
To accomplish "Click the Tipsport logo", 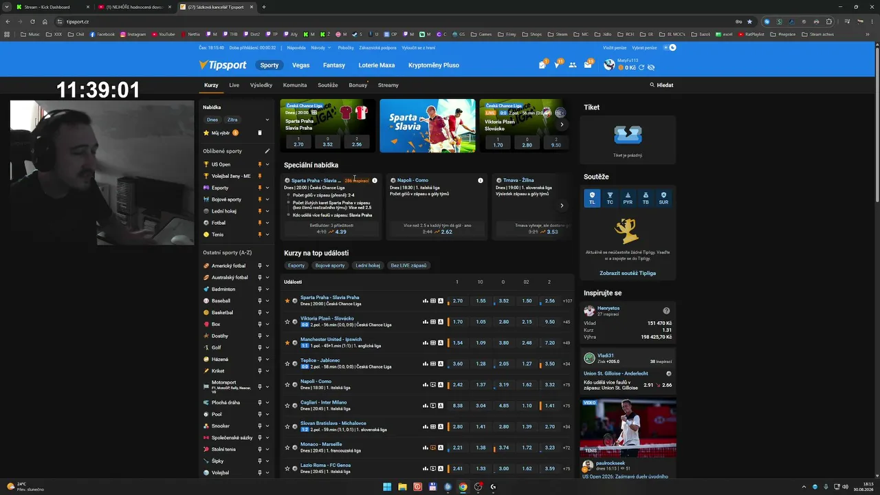I will pyautogui.click(x=223, y=65).
